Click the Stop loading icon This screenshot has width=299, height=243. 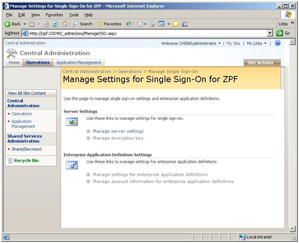46,24
